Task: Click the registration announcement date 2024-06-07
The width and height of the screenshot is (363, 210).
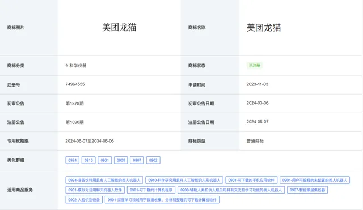Action: 258,122
